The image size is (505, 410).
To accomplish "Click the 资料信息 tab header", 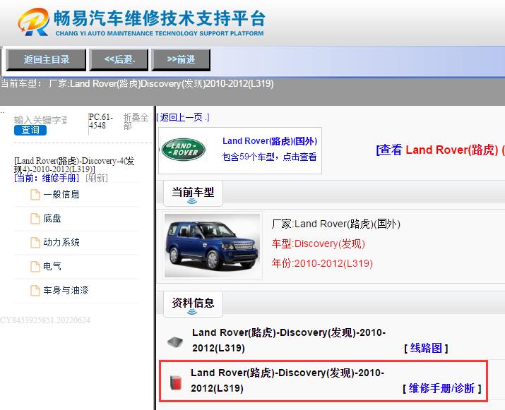I will [193, 304].
